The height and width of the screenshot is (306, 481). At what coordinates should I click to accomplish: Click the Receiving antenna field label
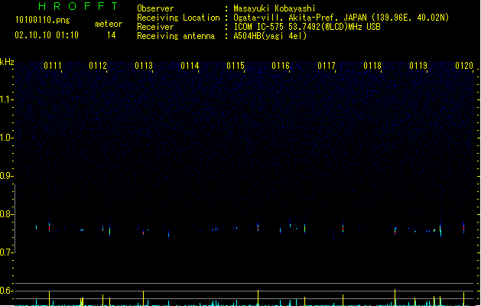point(176,36)
